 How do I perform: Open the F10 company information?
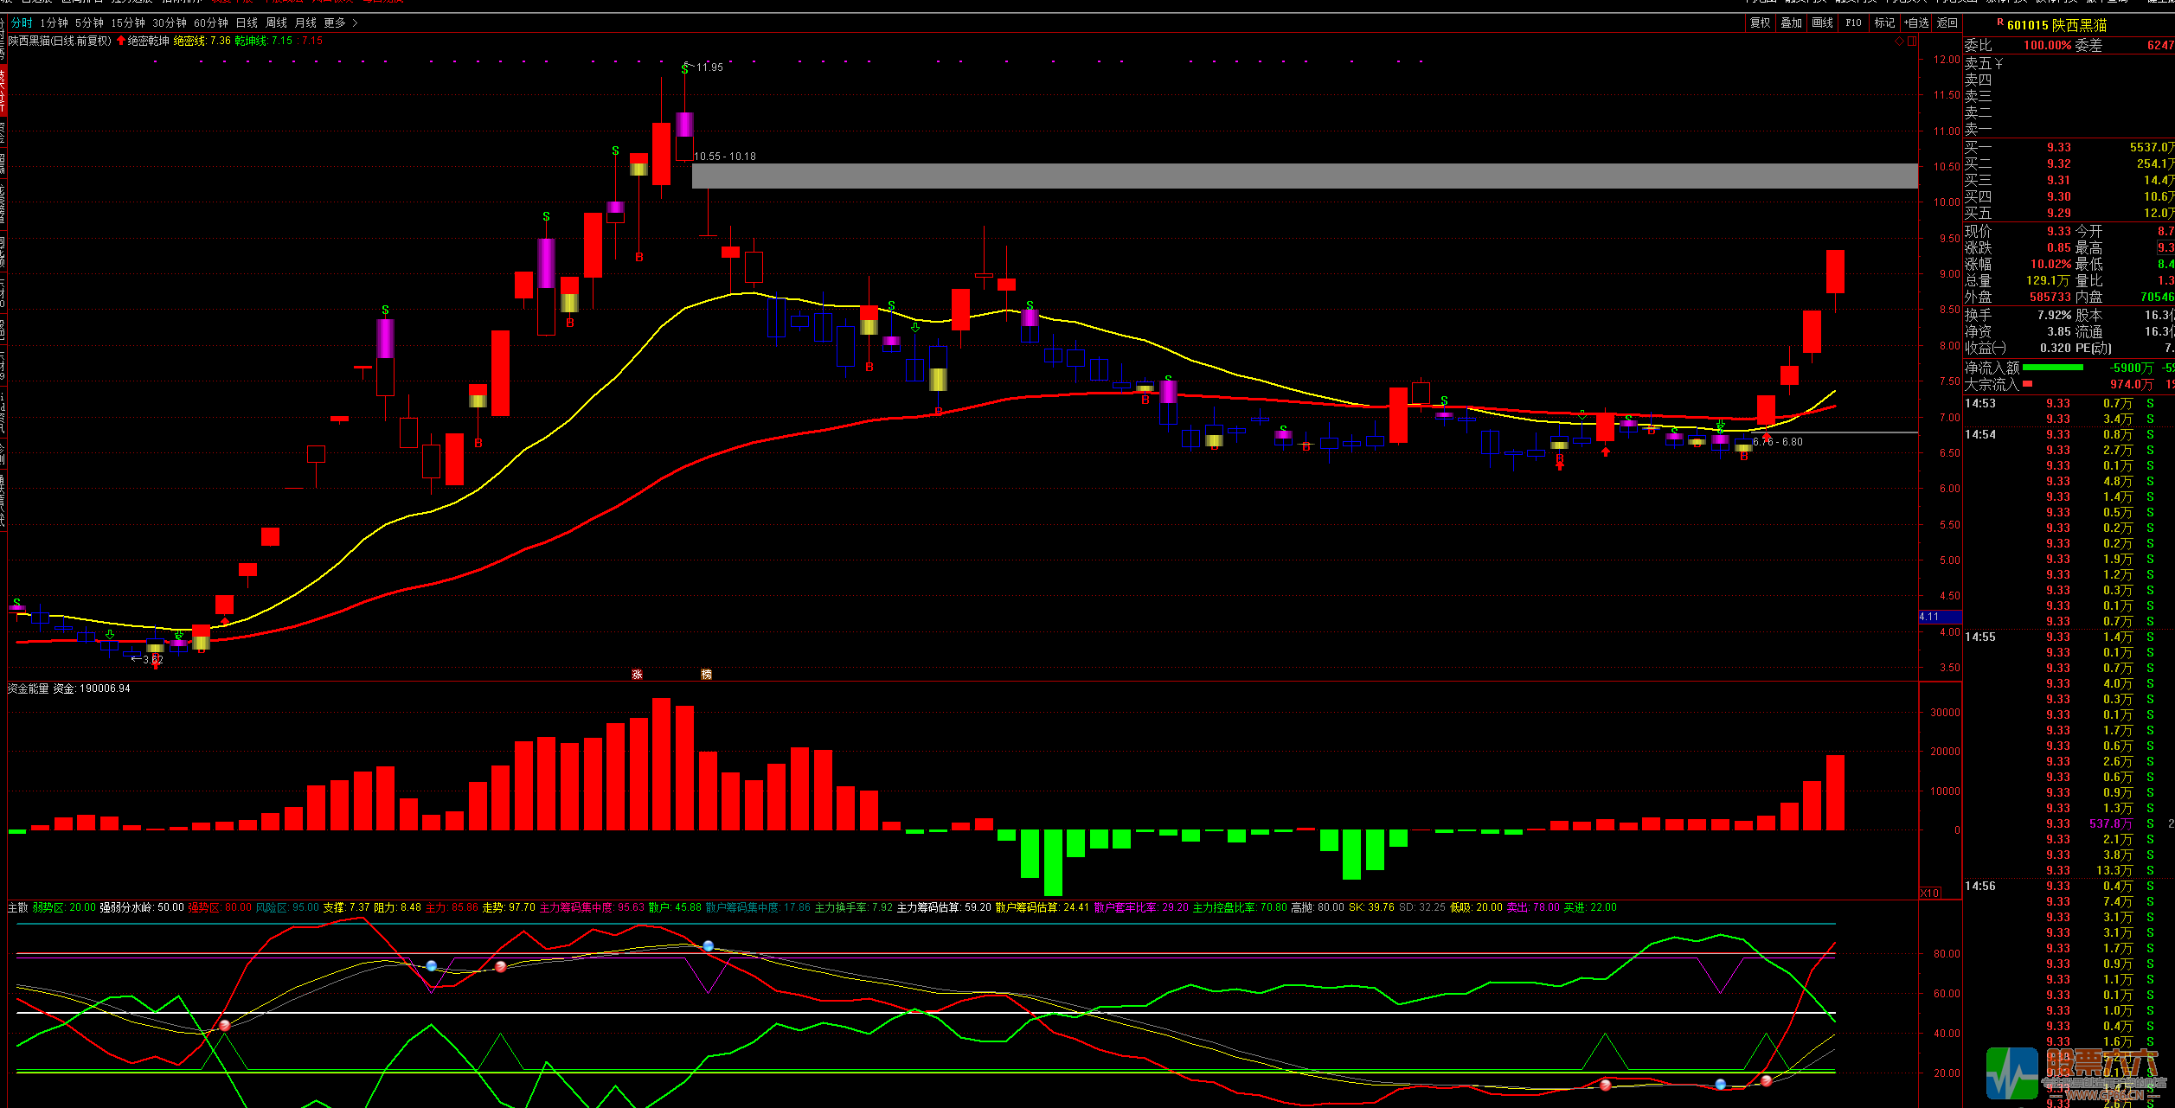(x=1853, y=23)
